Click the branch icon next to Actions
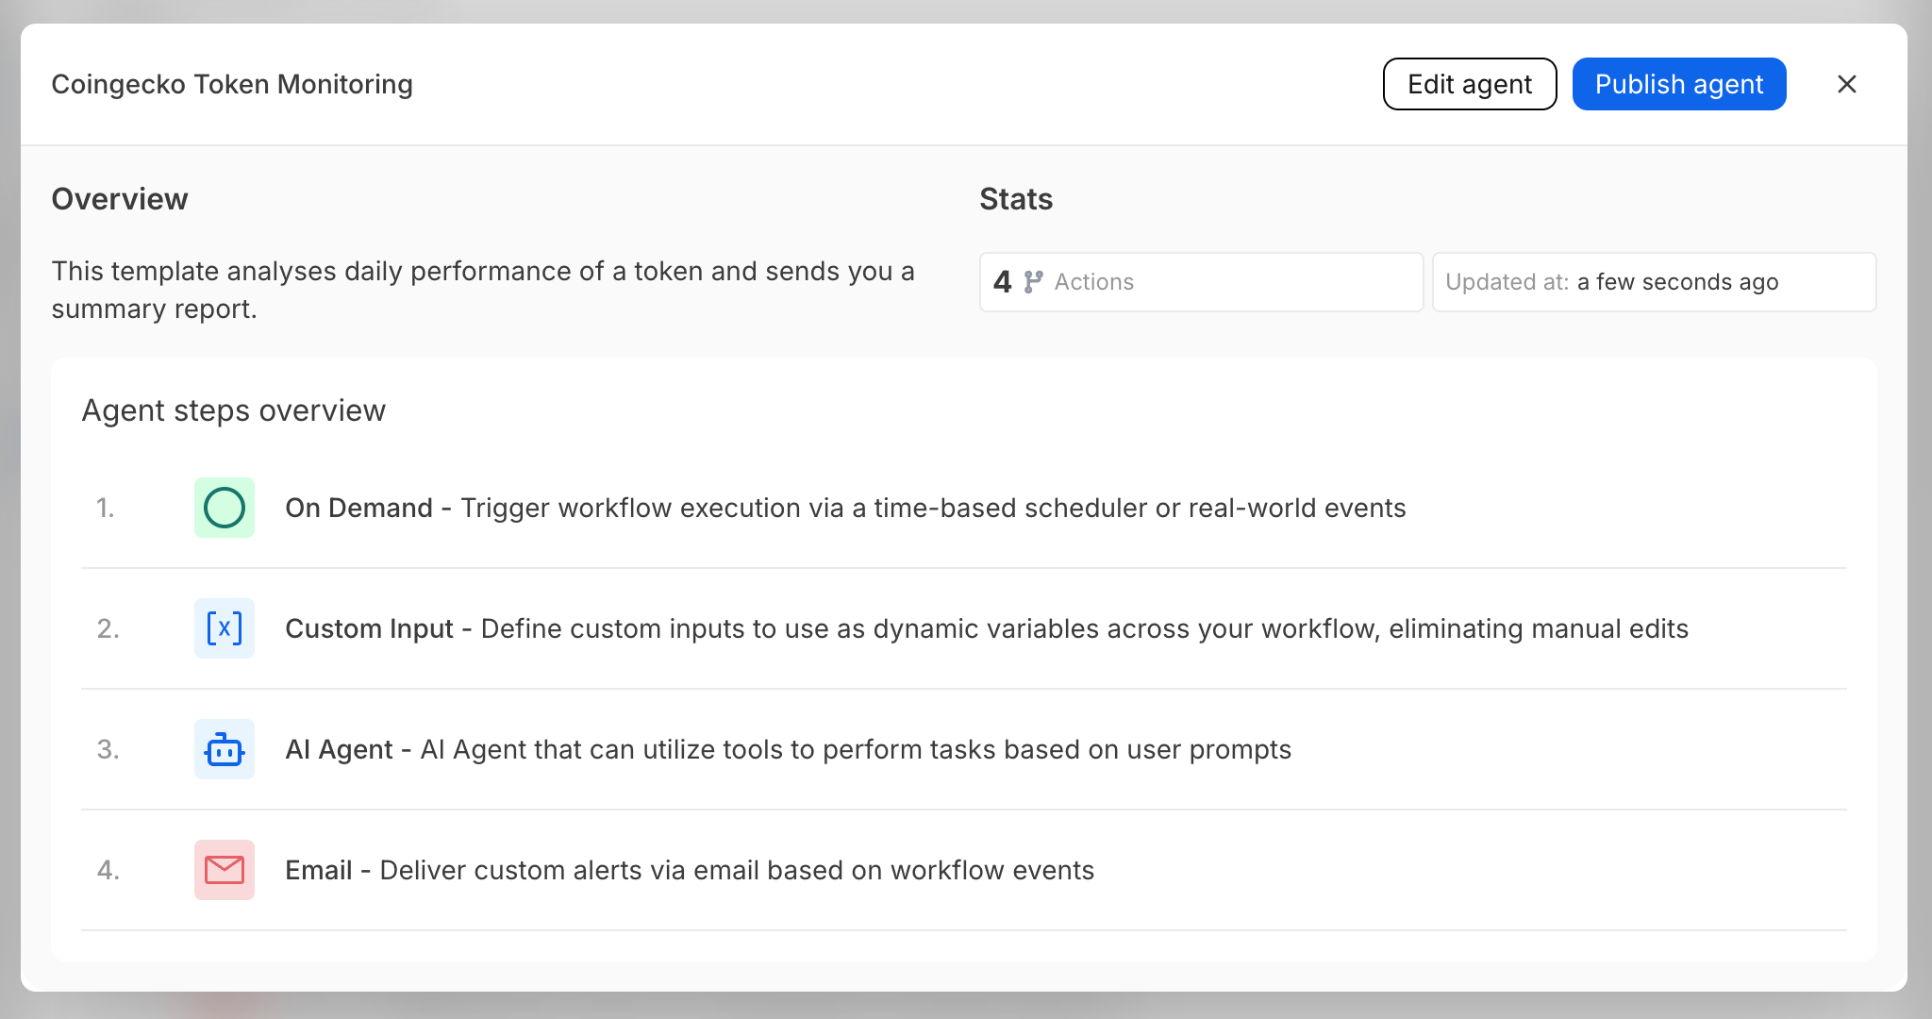1932x1019 pixels. click(x=1033, y=282)
